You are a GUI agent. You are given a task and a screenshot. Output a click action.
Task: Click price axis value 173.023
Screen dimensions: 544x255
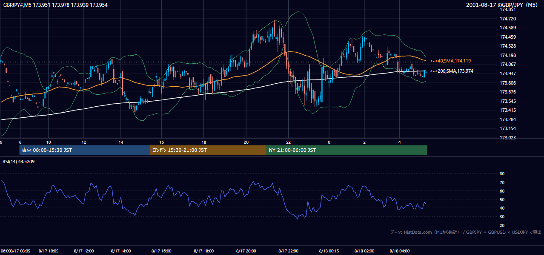point(508,138)
